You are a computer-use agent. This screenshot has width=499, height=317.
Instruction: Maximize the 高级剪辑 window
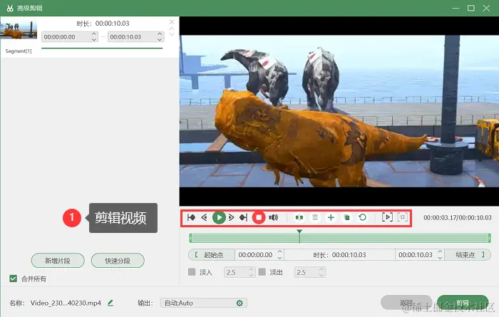point(471,8)
